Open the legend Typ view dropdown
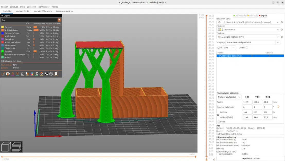The width and height of the screenshot is (285, 161). coord(59,20)
